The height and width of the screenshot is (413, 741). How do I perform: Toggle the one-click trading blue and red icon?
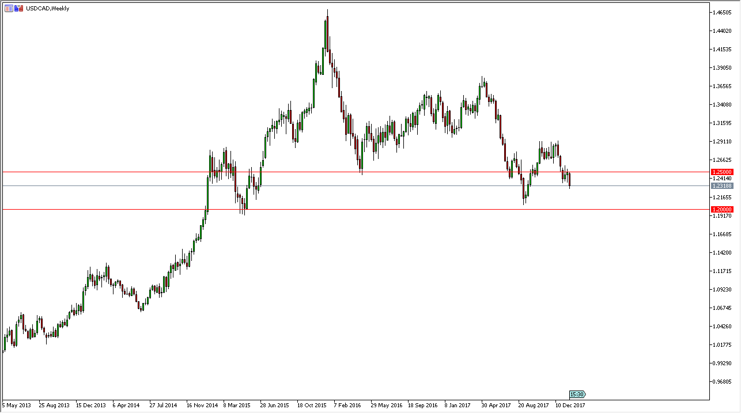pos(19,8)
